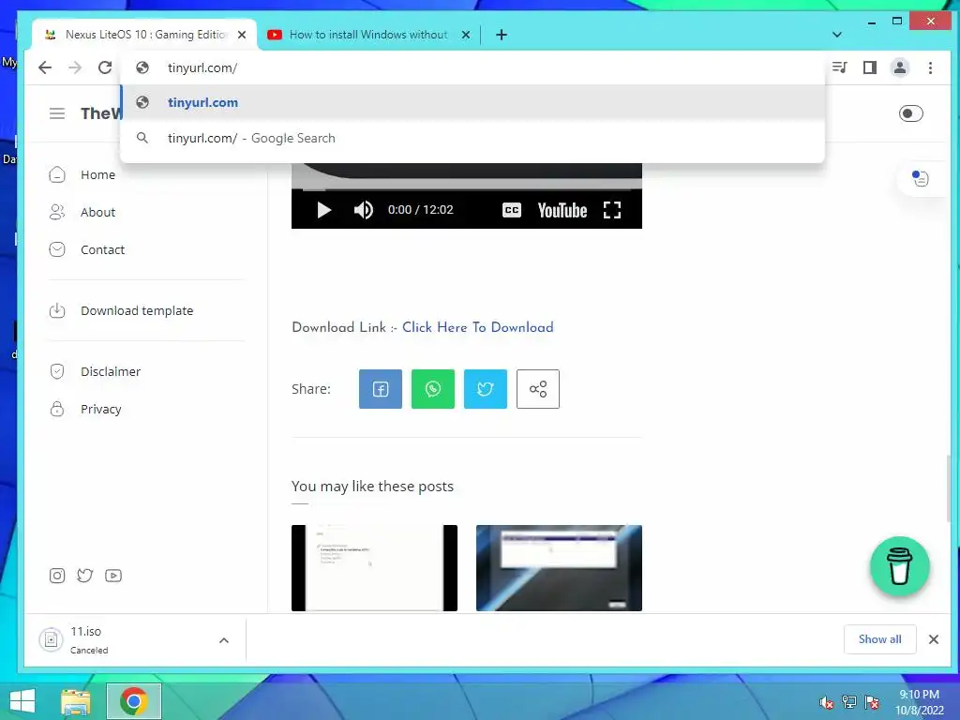Click Here To Download link
Image resolution: width=960 pixels, height=720 pixels.
(477, 327)
